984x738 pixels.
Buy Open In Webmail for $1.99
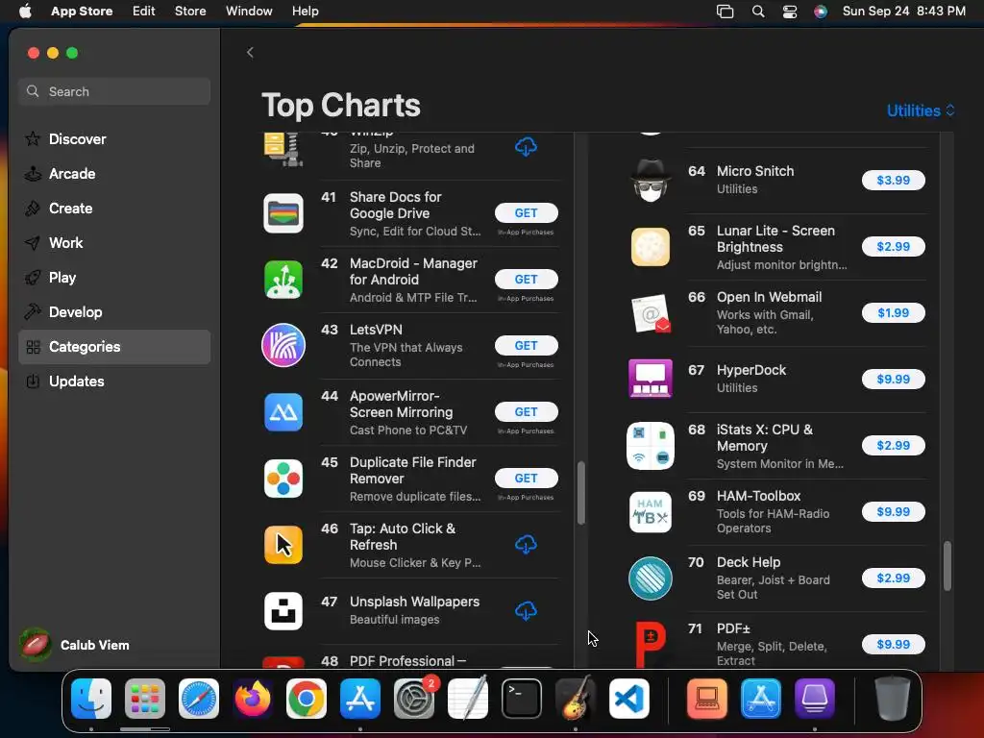[x=893, y=312]
